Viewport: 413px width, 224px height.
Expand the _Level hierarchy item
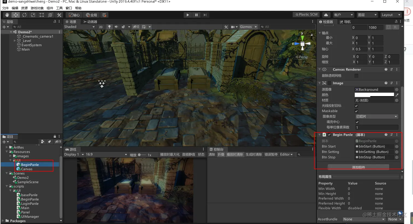[x=15, y=41]
